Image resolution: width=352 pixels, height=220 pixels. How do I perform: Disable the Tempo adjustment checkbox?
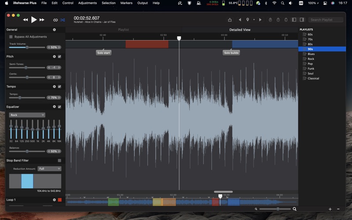(59, 86)
